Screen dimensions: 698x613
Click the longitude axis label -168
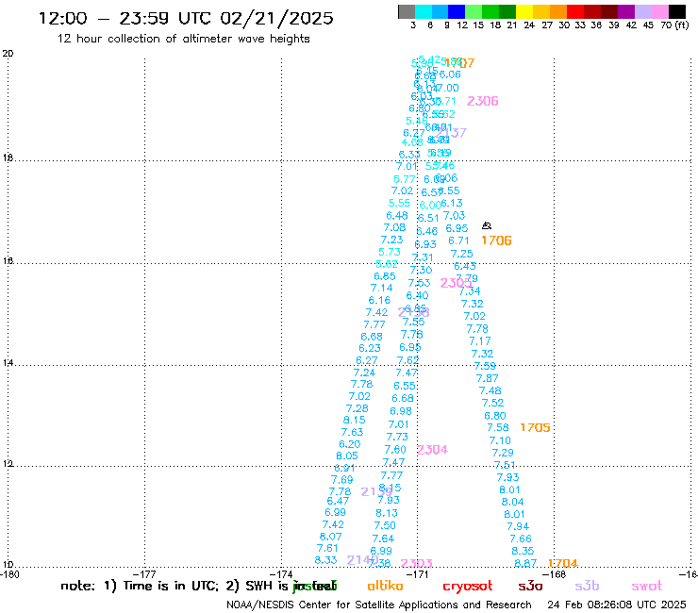(555, 574)
